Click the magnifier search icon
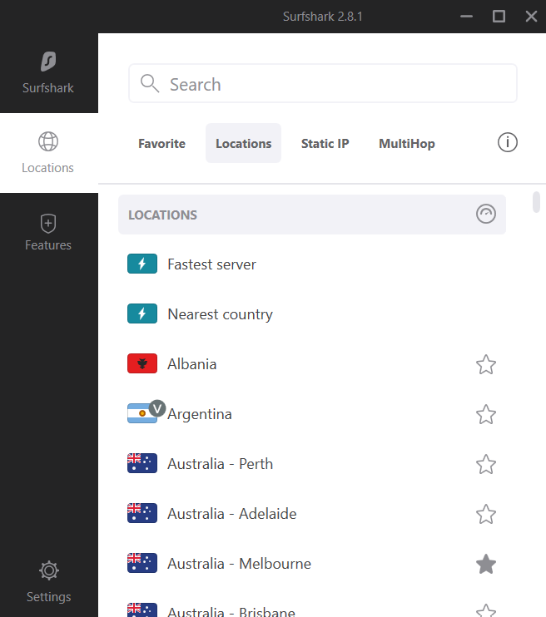This screenshot has height=617, width=546. 150,83
